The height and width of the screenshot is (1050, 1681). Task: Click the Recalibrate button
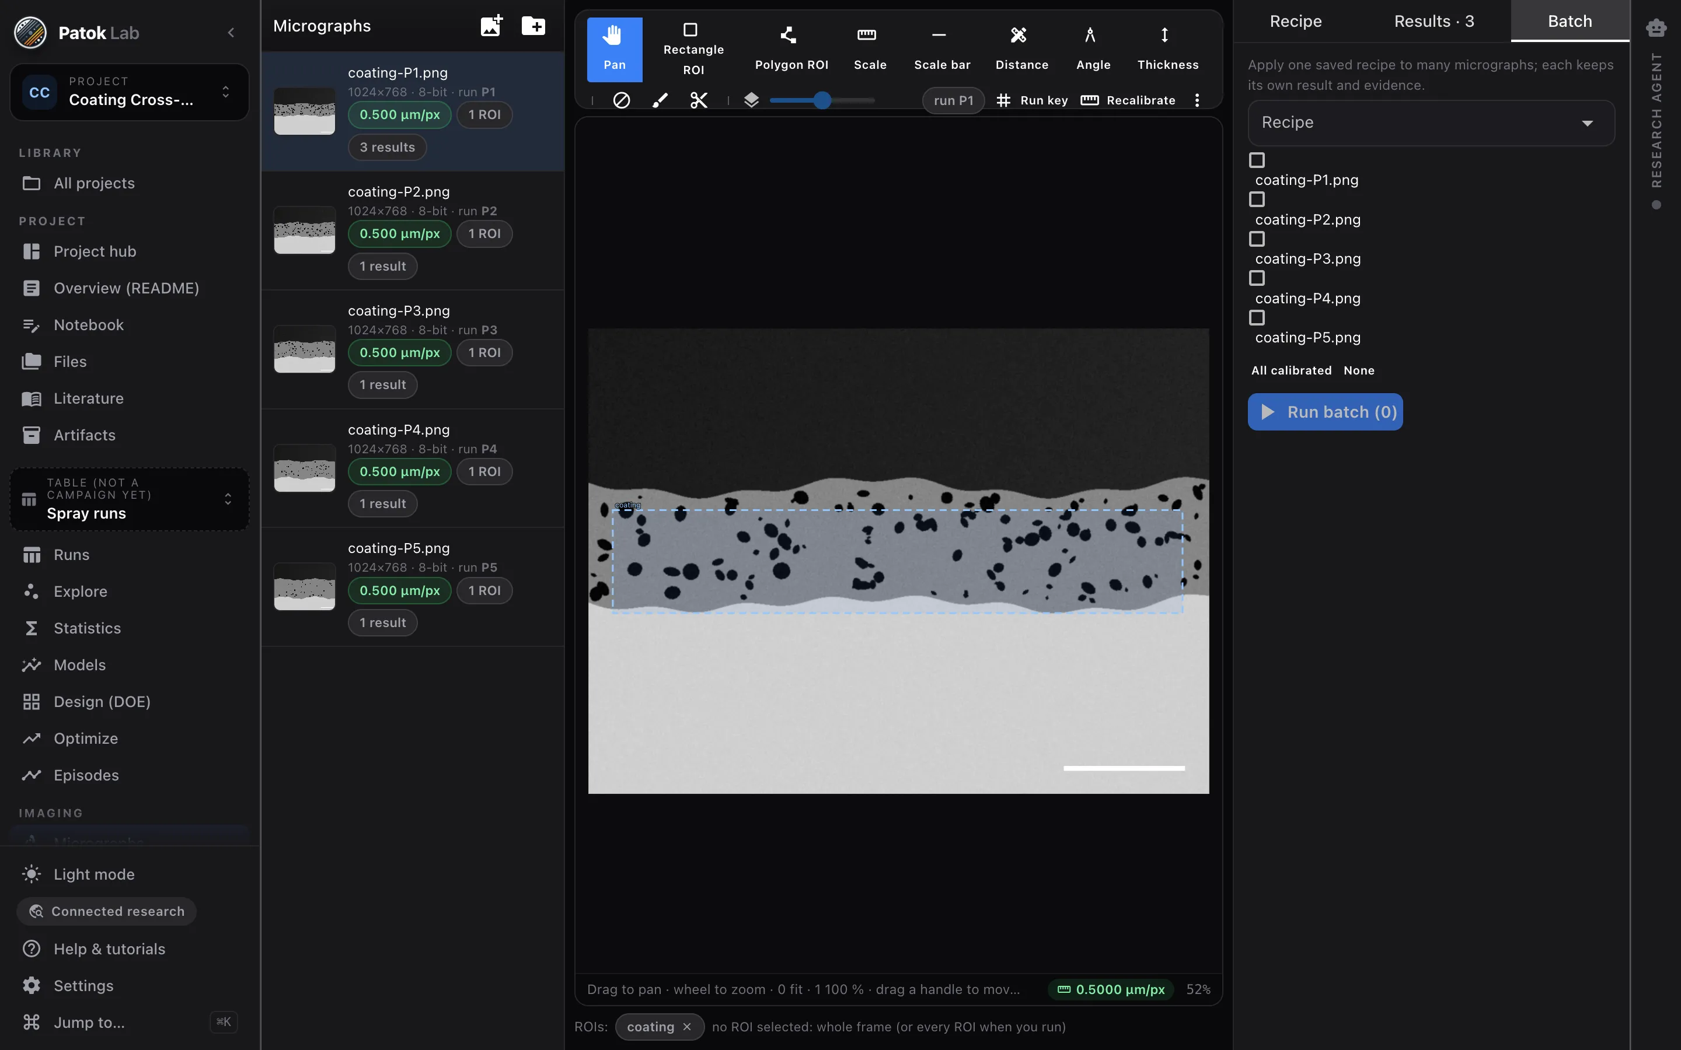(x=1128, y=100)
